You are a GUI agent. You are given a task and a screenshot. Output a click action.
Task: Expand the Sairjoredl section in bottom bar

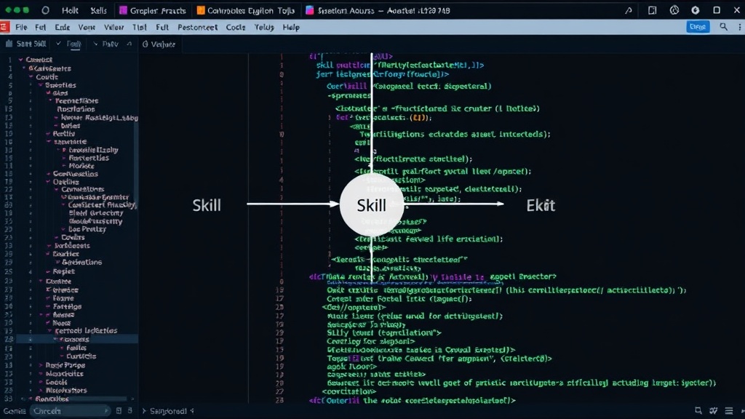click(144, 411)
